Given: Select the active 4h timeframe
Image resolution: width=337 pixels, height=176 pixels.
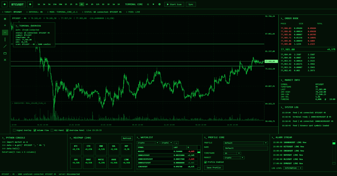Looking at the screenshot, I should tap(81, 4).
